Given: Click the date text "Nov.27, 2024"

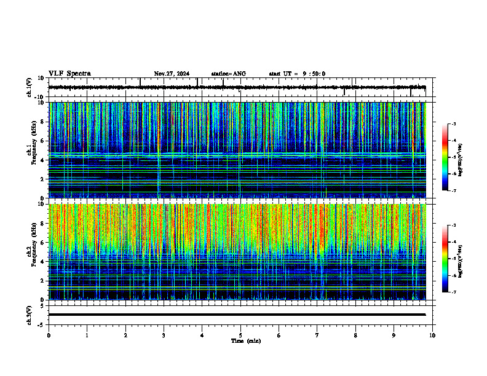Looking at the screenshot, I should [172, 74].
